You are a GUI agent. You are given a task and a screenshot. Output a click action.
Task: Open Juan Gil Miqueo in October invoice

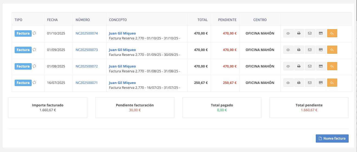click(x=122, y=33)
